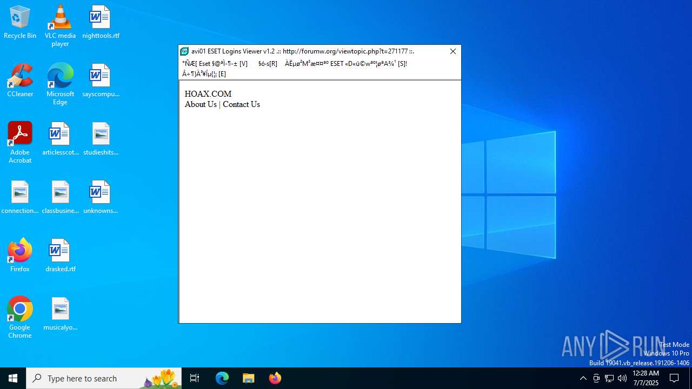Image resolution: width=692 pixels, height=389 pixels.
Task: Select musicalyo... image file icon
Action: tap(60, 314)
